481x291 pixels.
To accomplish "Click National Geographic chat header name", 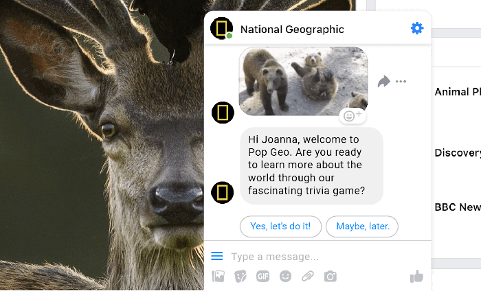I will (x=292, y=30).
